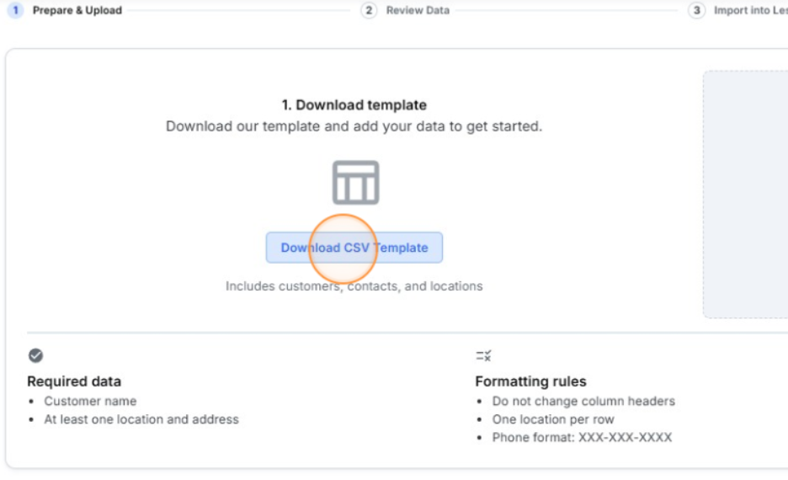Click the Formatting rules heading
Viewport: 788px width, 480px height.
point(530,381)
